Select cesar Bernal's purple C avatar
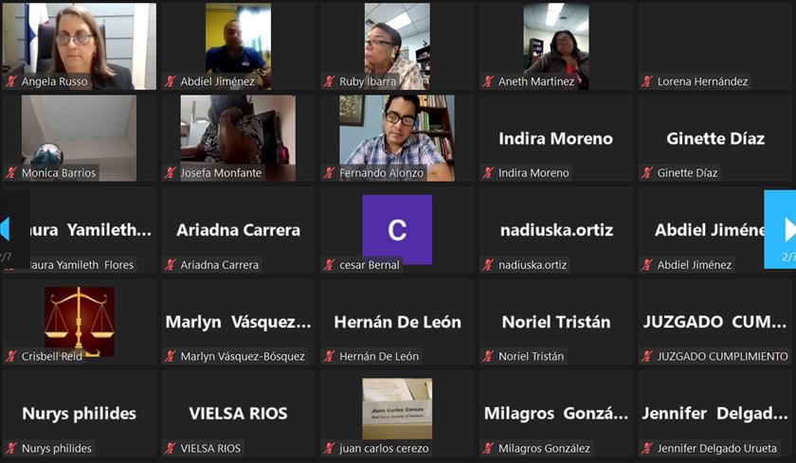This screenshot has width=796, height=463. [397, 230]
